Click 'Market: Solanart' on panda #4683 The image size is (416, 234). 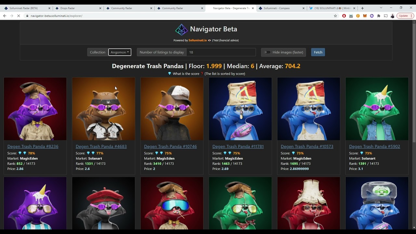[89, 159]
